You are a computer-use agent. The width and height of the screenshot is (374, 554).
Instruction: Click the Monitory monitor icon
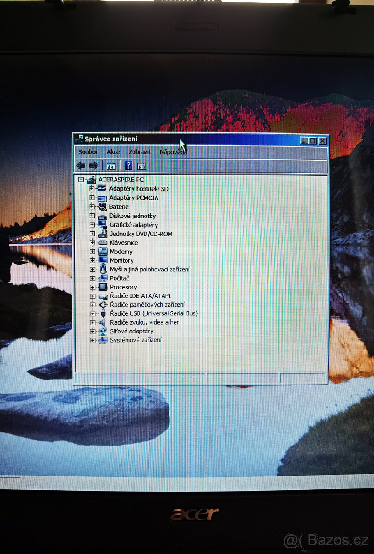tap(102, 260)
